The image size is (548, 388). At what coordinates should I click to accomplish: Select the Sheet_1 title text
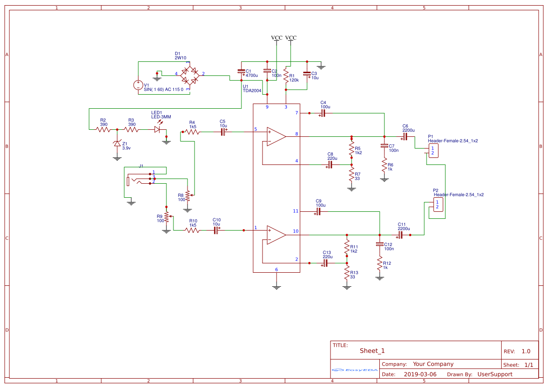pos(372,351)
